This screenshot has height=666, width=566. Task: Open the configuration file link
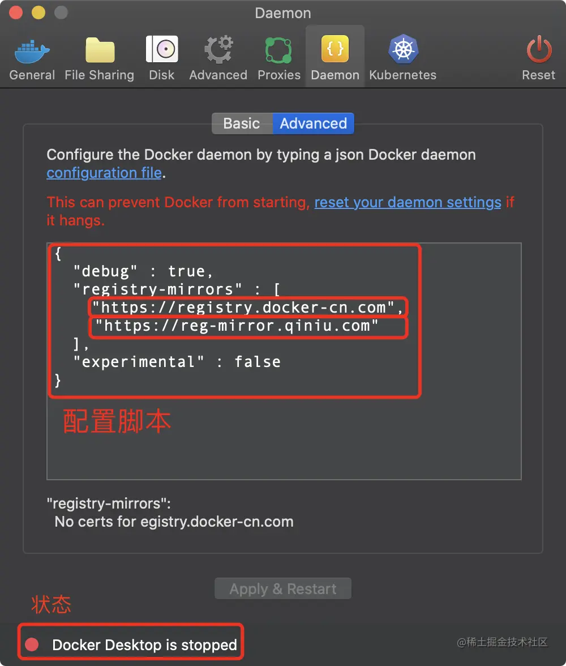[x=104, y=173]
